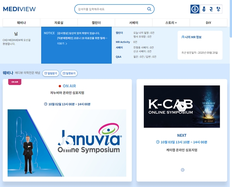Click the 캘린더 summary label
Screen dimensions: 232x187
coord(119,33)
